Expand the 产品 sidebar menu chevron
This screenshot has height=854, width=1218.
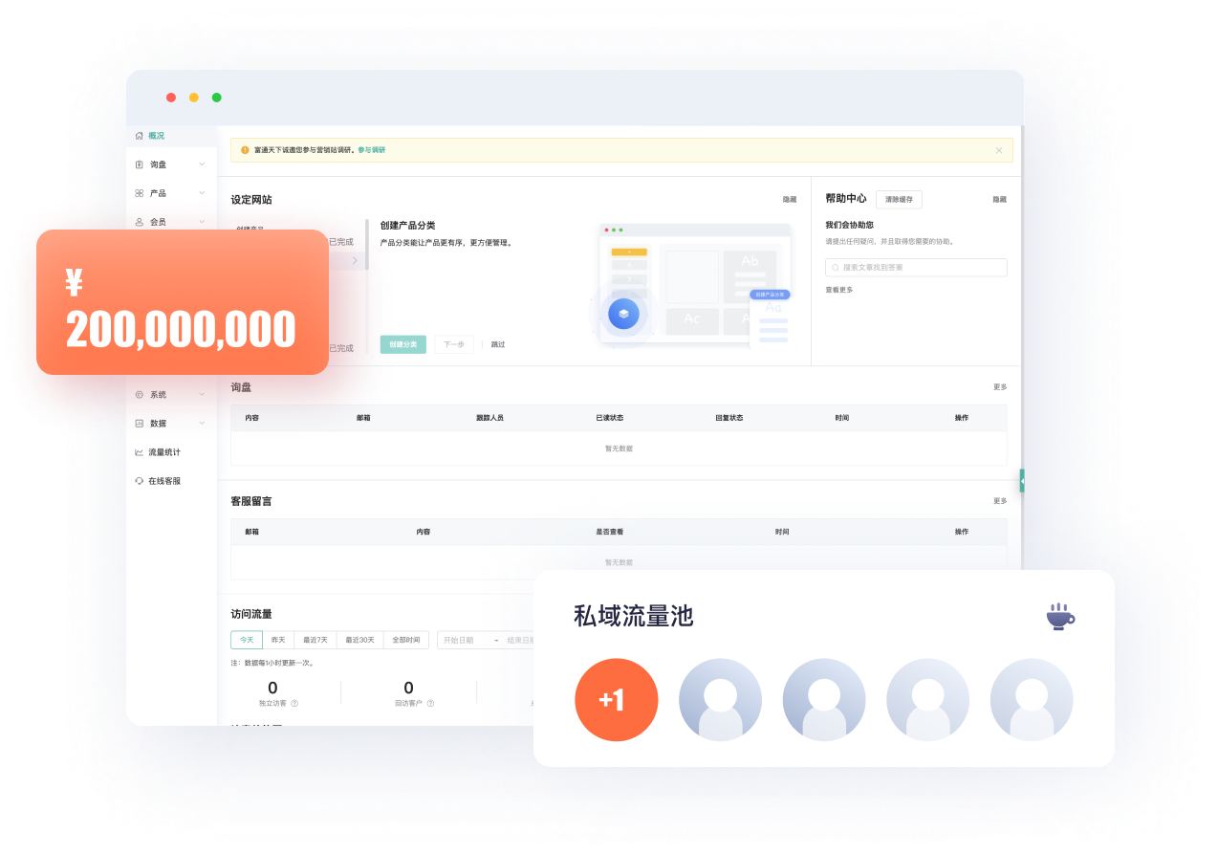(202, 193)
